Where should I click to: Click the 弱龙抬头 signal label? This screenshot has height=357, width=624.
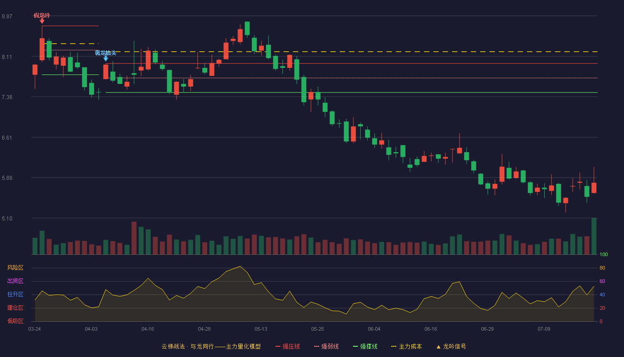[106, 53]
